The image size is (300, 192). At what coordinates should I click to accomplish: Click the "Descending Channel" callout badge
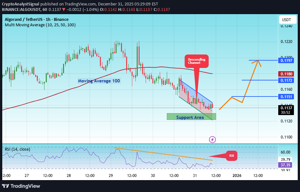coord(196,61)
